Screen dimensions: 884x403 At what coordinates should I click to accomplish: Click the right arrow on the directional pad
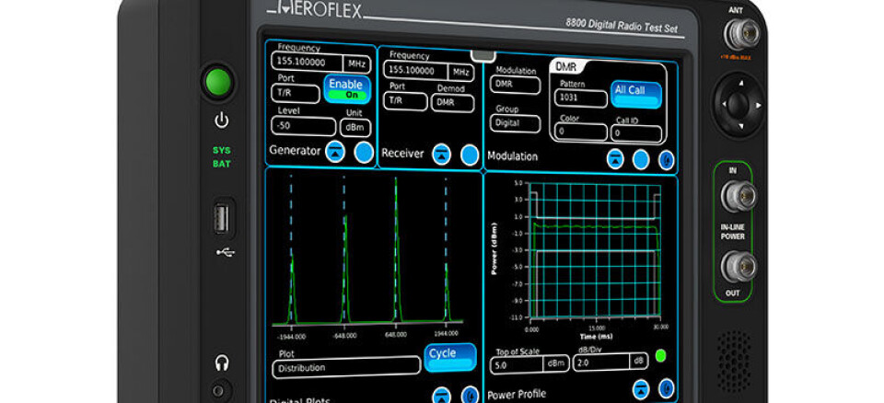pyautogui.click(x=758, y=105)
